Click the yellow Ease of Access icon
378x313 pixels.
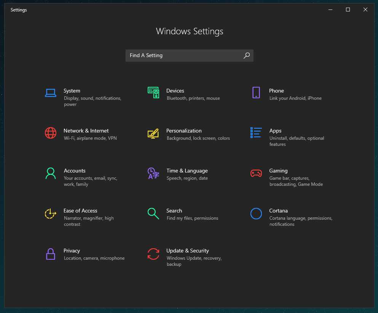50,213
